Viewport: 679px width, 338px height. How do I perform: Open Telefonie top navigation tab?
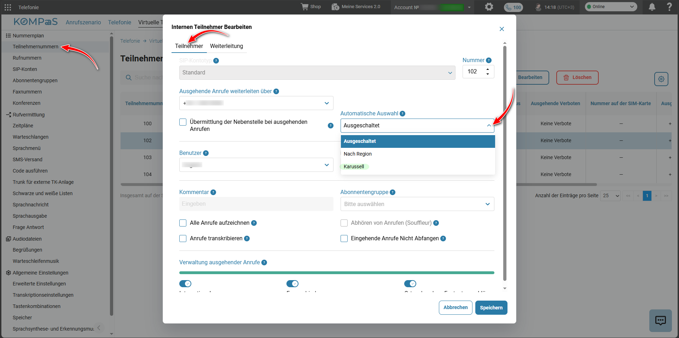120,22
